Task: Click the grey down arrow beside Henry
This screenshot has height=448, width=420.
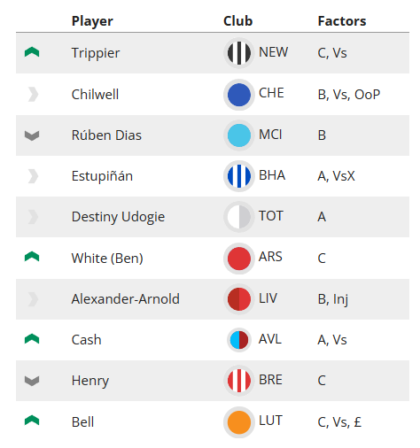Action: coord(32,381)
